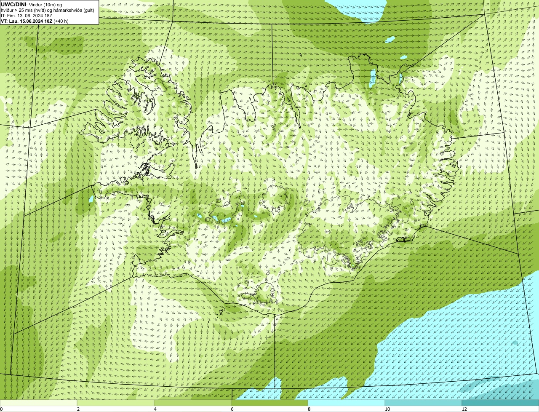Select the 4–6 m/s green scale segment

tap(193, 403)
